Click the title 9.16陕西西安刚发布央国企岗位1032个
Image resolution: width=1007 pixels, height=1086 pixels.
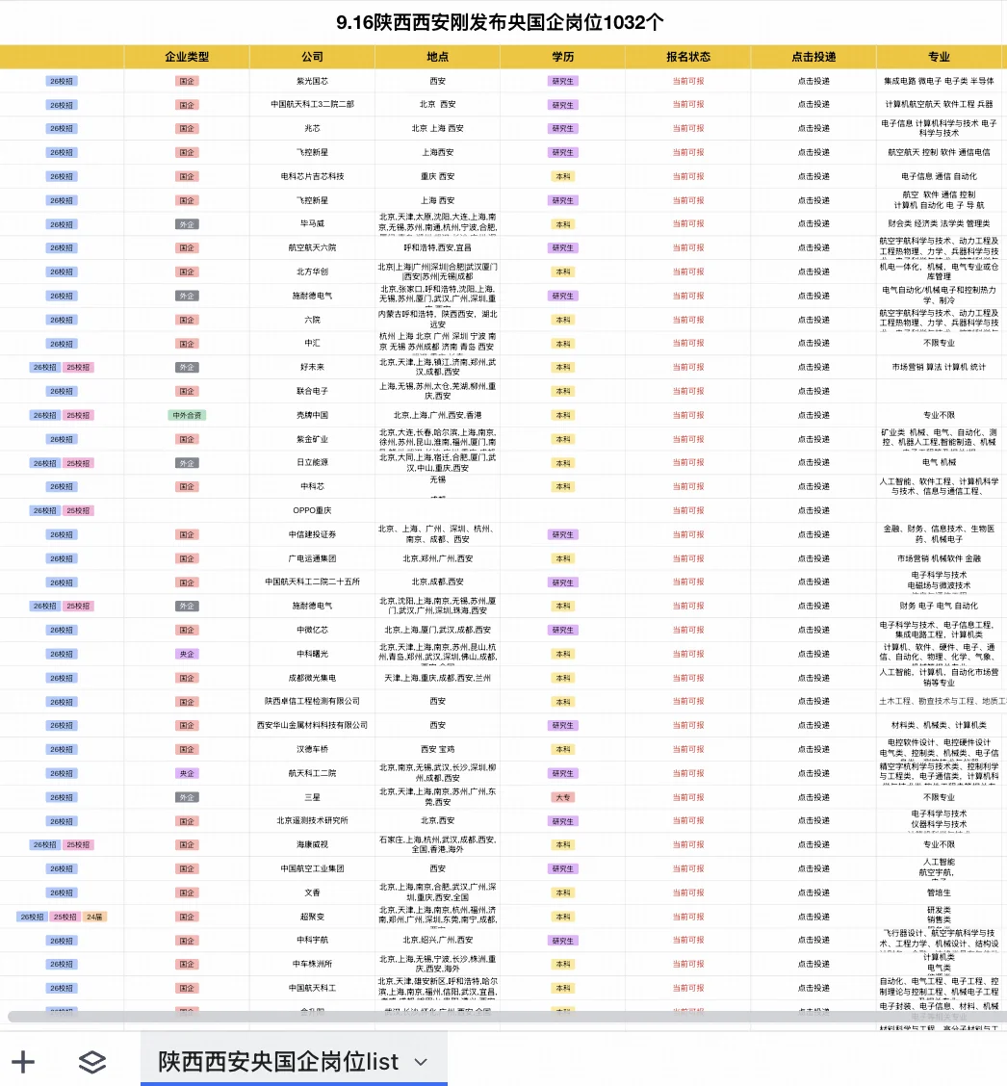point(500,22)
